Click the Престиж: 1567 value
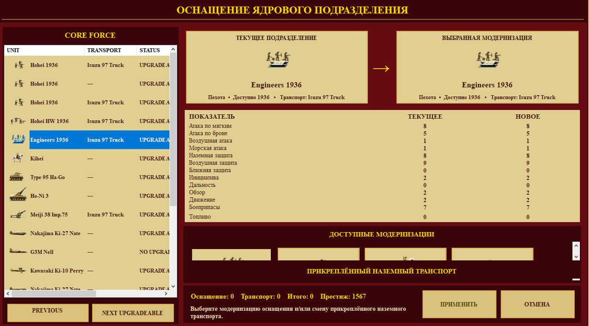This screenshot has width=589, height=326. point(343,297)
